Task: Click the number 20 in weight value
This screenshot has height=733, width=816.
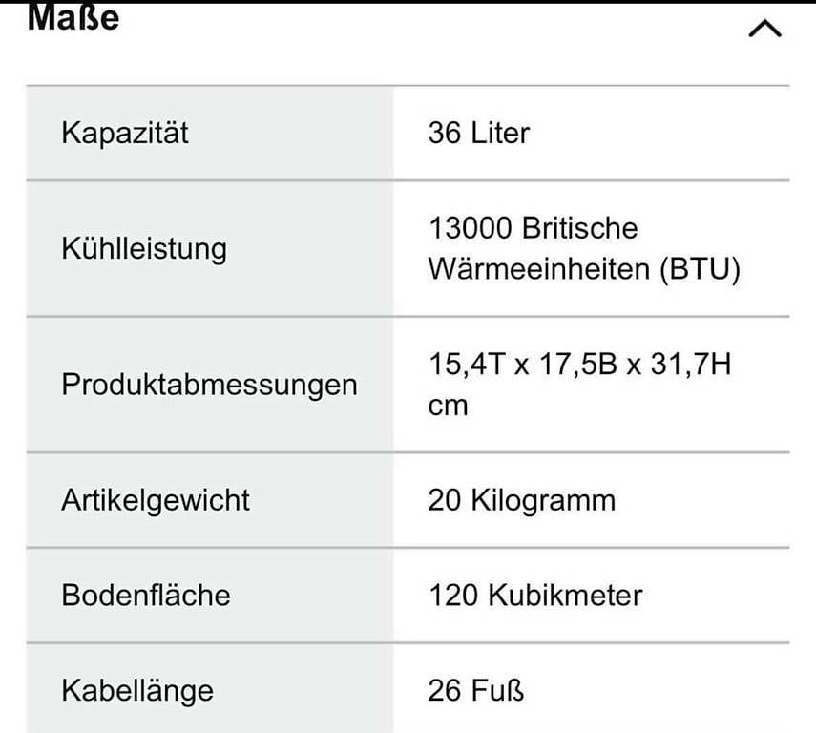Action: [x=445, y=500]
